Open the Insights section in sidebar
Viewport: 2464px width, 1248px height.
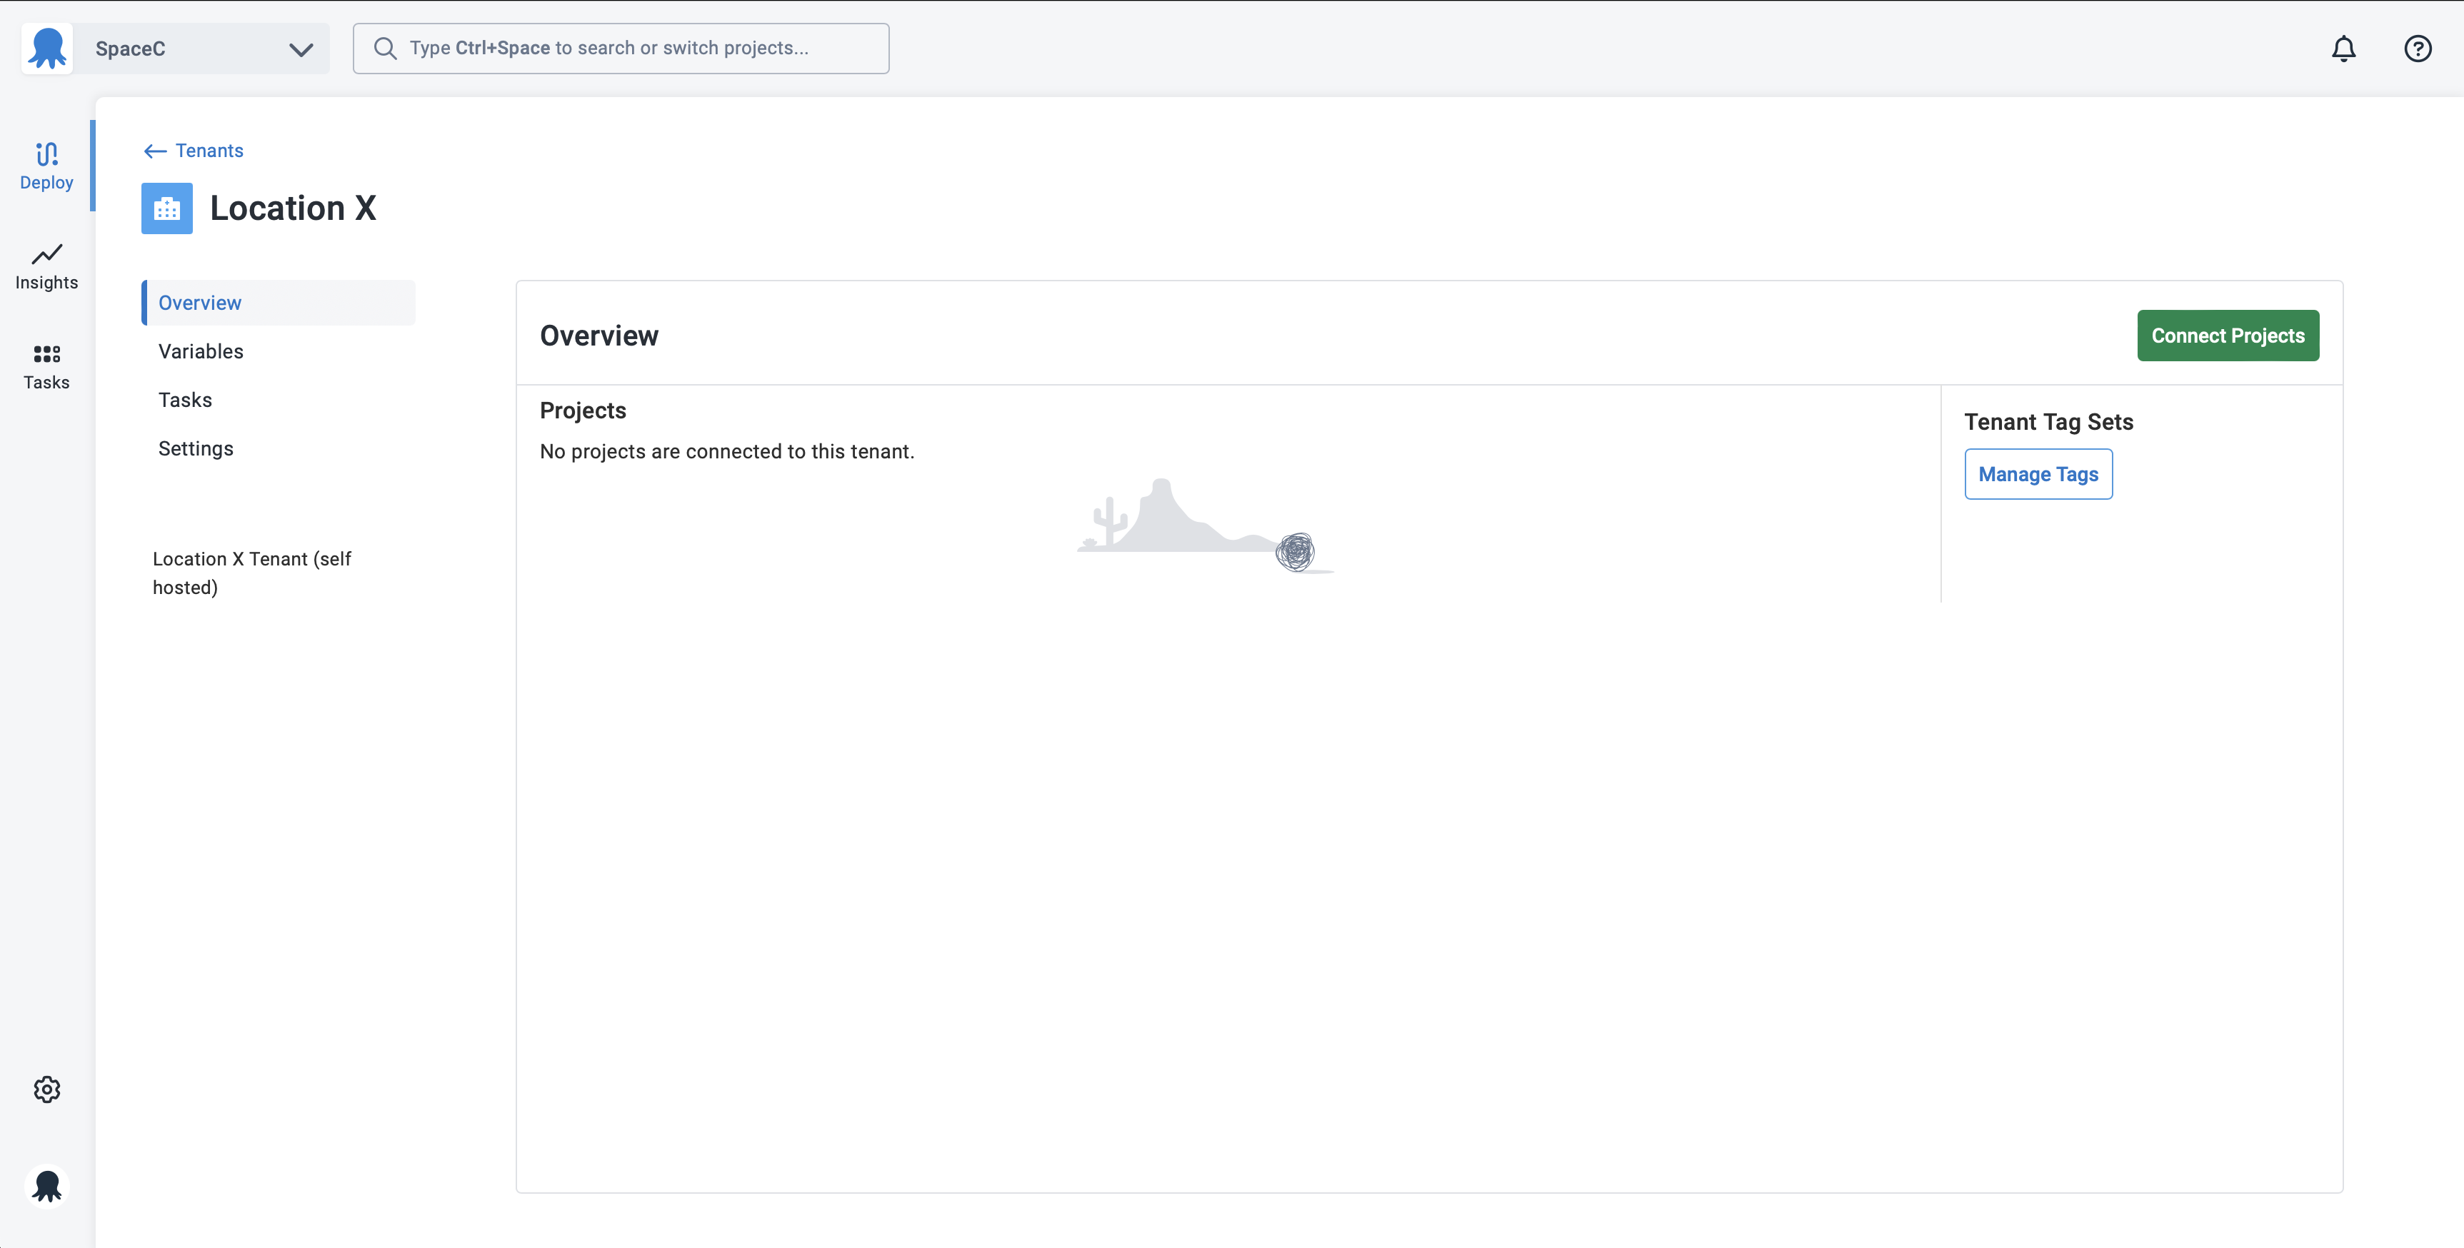pos(46,266)
